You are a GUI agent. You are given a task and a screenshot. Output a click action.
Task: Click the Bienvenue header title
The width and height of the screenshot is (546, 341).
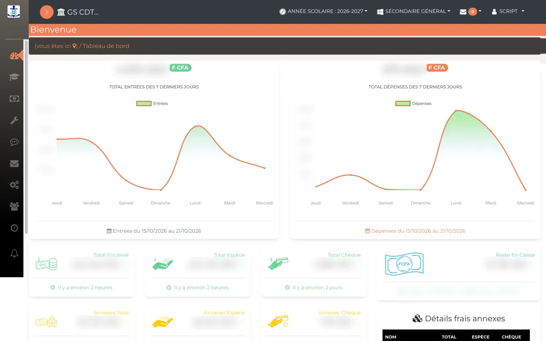[x=53, y=30]
